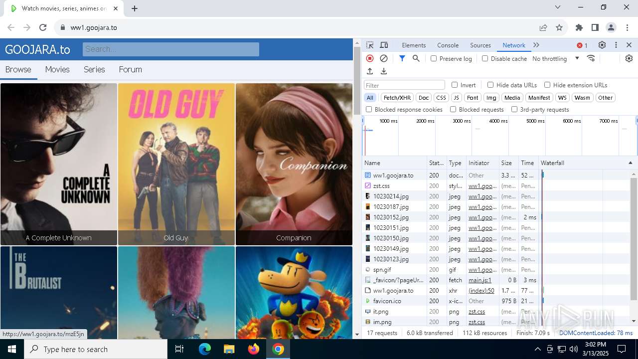Open Windows Start menu
The width and height of the screenshot is (638, 359).
click(x=12, y=349)
